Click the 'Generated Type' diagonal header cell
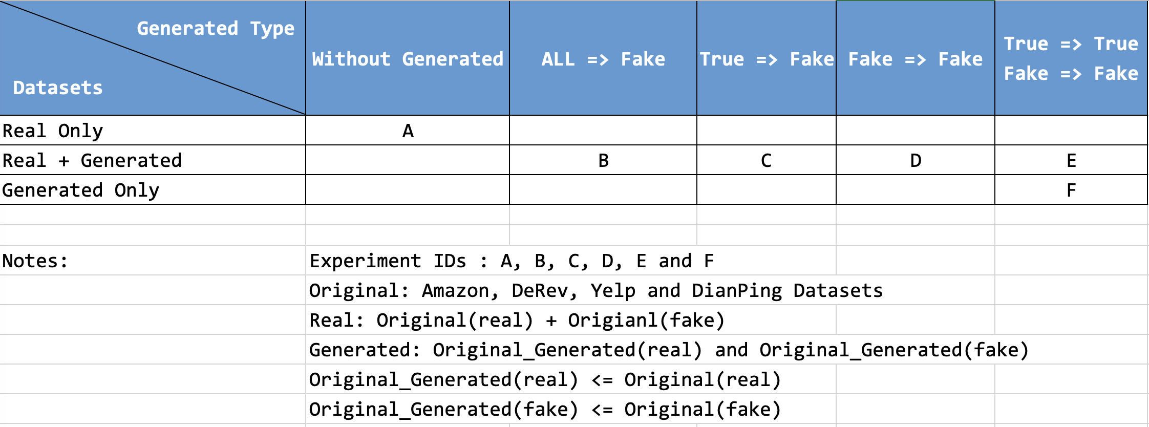Viewport: 1149px width, 427px height. click(153, 57)
